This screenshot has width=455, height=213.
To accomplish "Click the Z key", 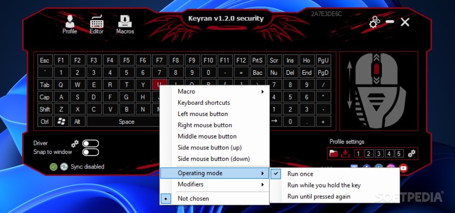I will [61, 109].
